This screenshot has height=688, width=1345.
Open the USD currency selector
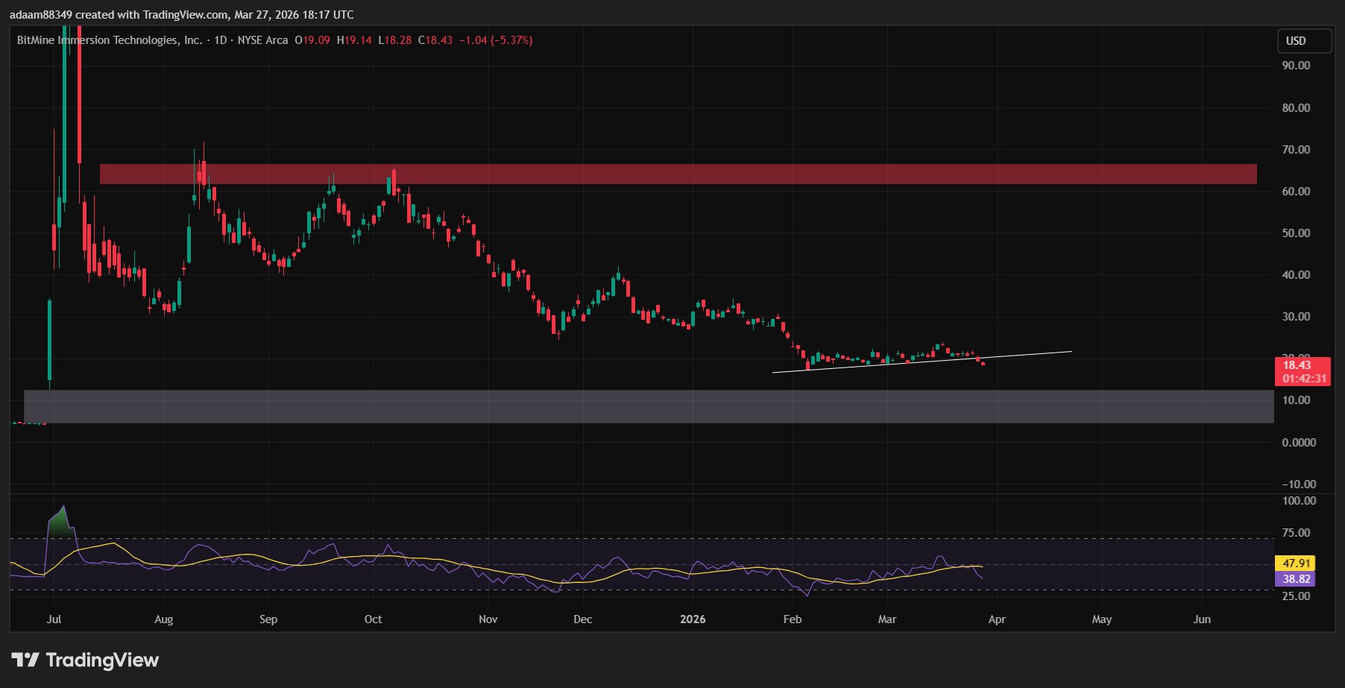1304,41
